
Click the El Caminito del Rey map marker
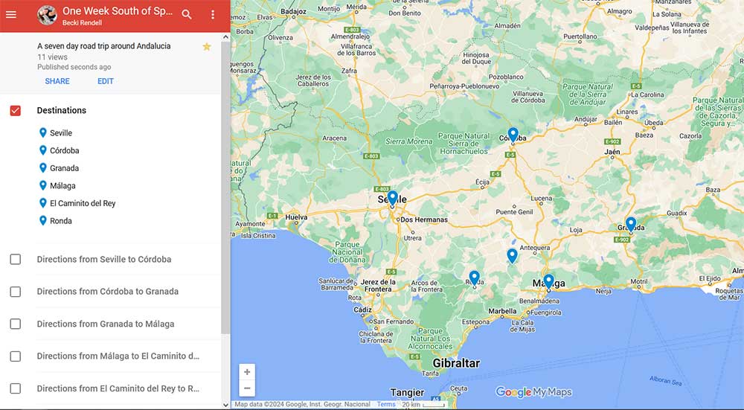click(512, 256)
